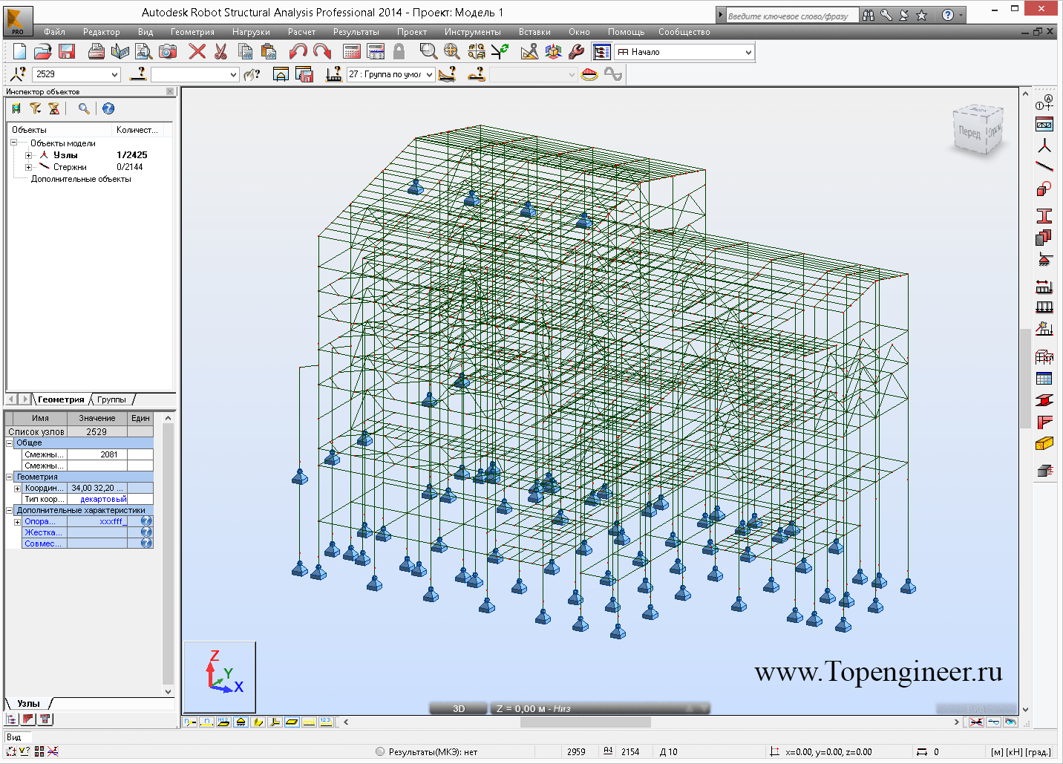The image size is (1063, 764).
Task: Click the results status indicator 'Результаты(МКЭ)'
Action: tap(427, 751)
